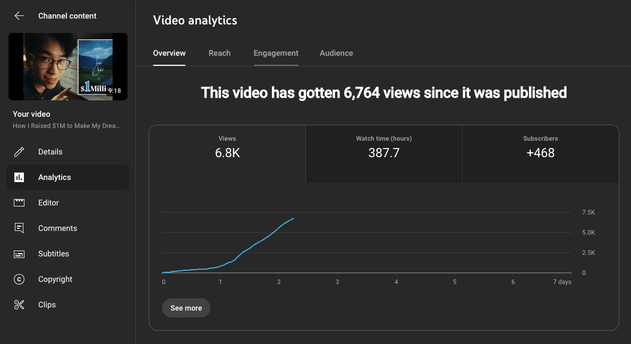Click the Comments speech bubble icon
631x344 pixels.
coord(19,228)
